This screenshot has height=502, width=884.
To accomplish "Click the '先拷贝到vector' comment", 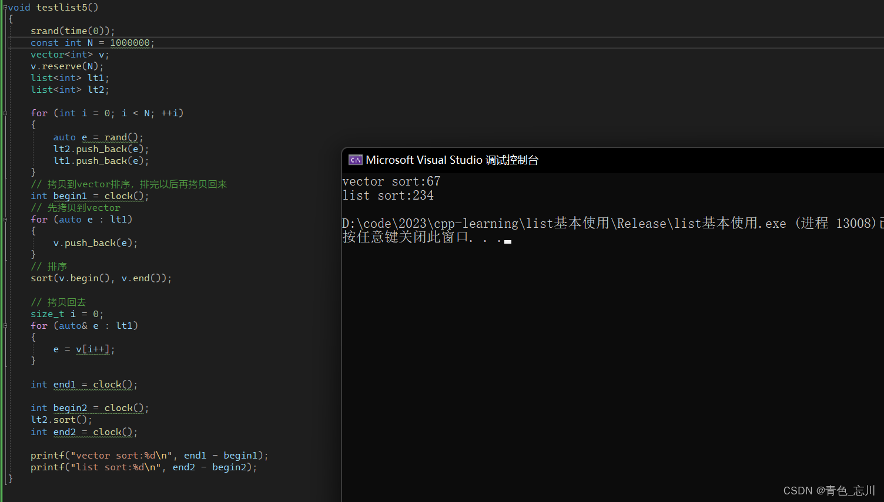I will [x=75, y=208].
